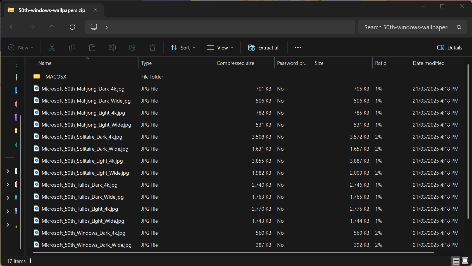The width and height of the screenshot is (472, 266).
Task: Select Microsoft_50th_Tulips_Dark_4k.jpg file
Action: click(x=80, y=185)
